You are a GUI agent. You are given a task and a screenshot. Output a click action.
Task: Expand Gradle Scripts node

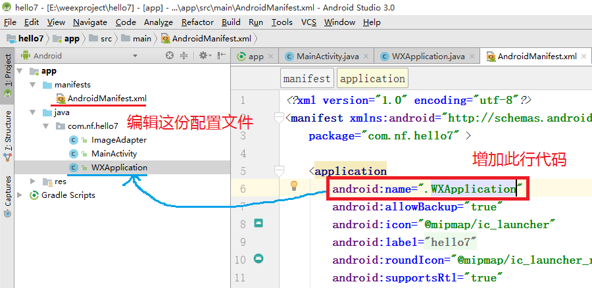point(20,195)
